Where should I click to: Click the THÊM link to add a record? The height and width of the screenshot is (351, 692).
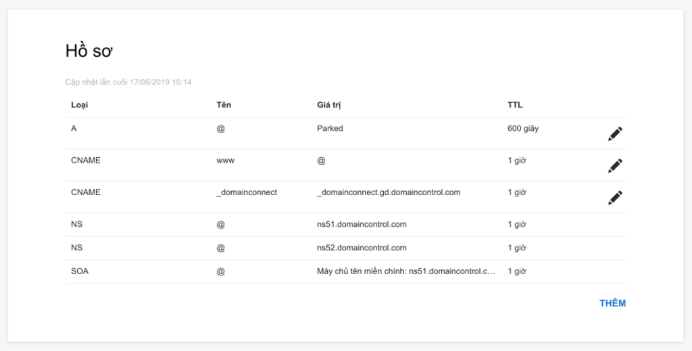(612, 303)
